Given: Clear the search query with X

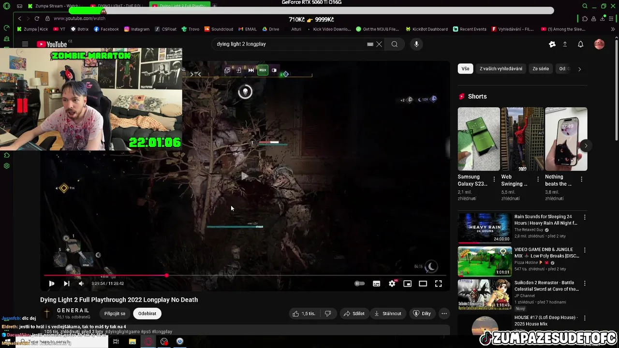Looking at the screenshot, I should [x=379, y=44].
